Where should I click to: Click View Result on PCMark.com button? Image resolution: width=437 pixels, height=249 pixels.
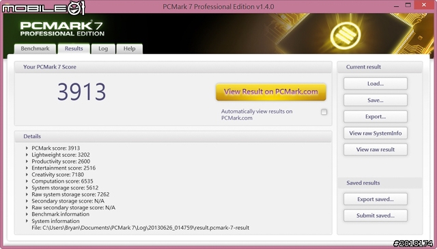pos(271,92)
